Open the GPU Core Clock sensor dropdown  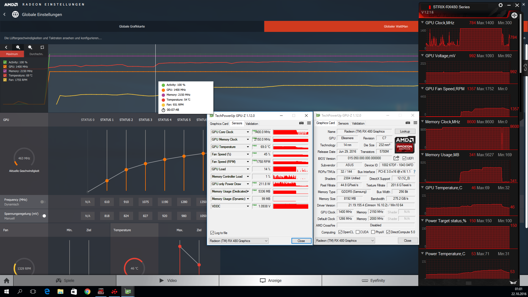(248, 132)
